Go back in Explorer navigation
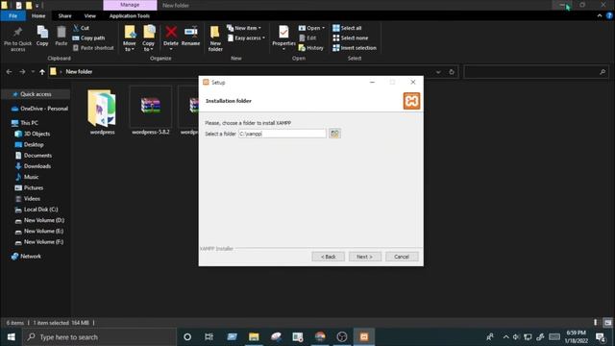Viewport: 615px width, 346px height. pos(9,72)
